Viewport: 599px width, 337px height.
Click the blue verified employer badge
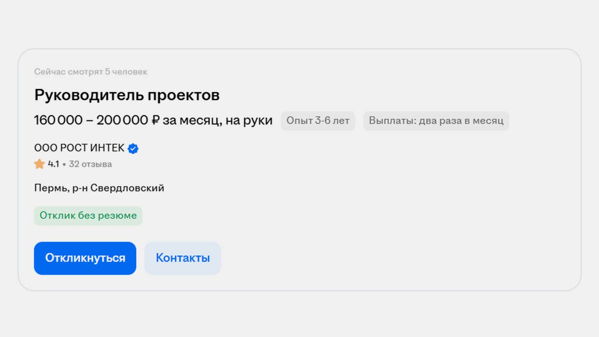pyautogui.click(x=133, y=148)
